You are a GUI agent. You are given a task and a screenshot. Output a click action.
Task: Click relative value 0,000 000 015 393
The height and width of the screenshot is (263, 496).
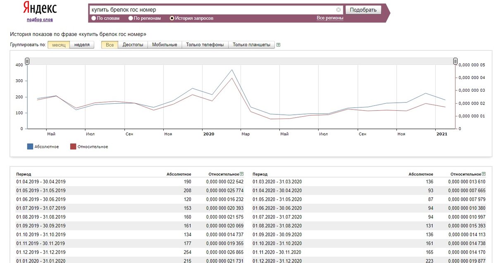click(467, 226)
